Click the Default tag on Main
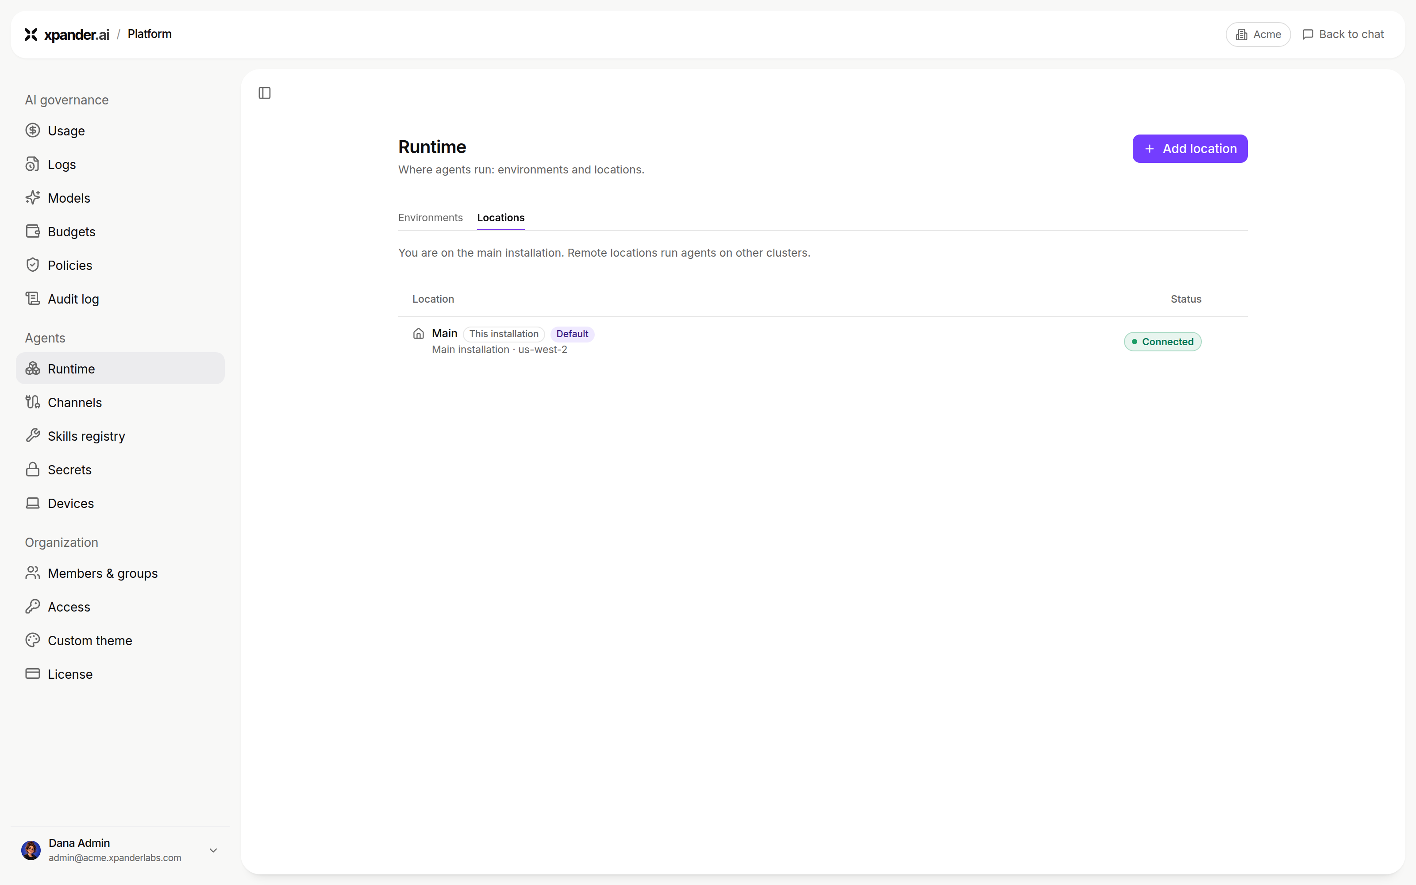This screenshot has height=885, width=1416. (572, 334)
